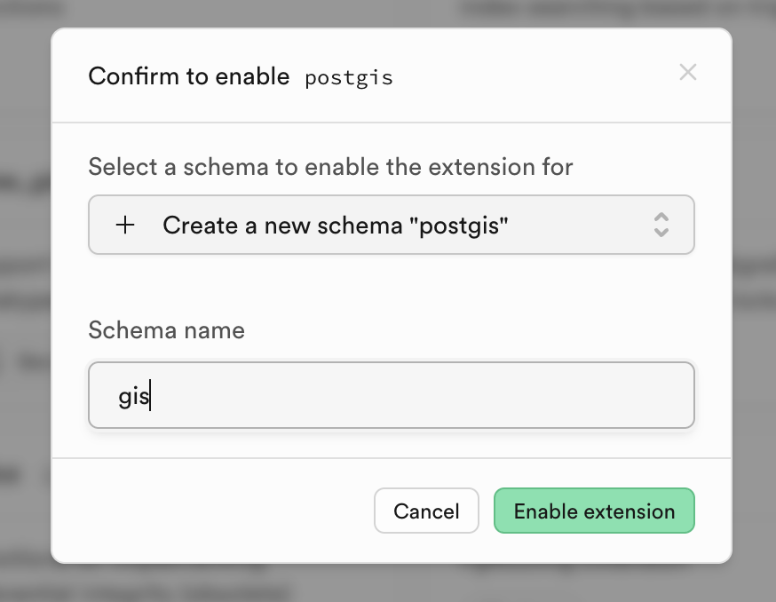Close the Confirm to enable postgis dialog
Image resolution: width=776 pixels, height=602 pixels.
687,73
